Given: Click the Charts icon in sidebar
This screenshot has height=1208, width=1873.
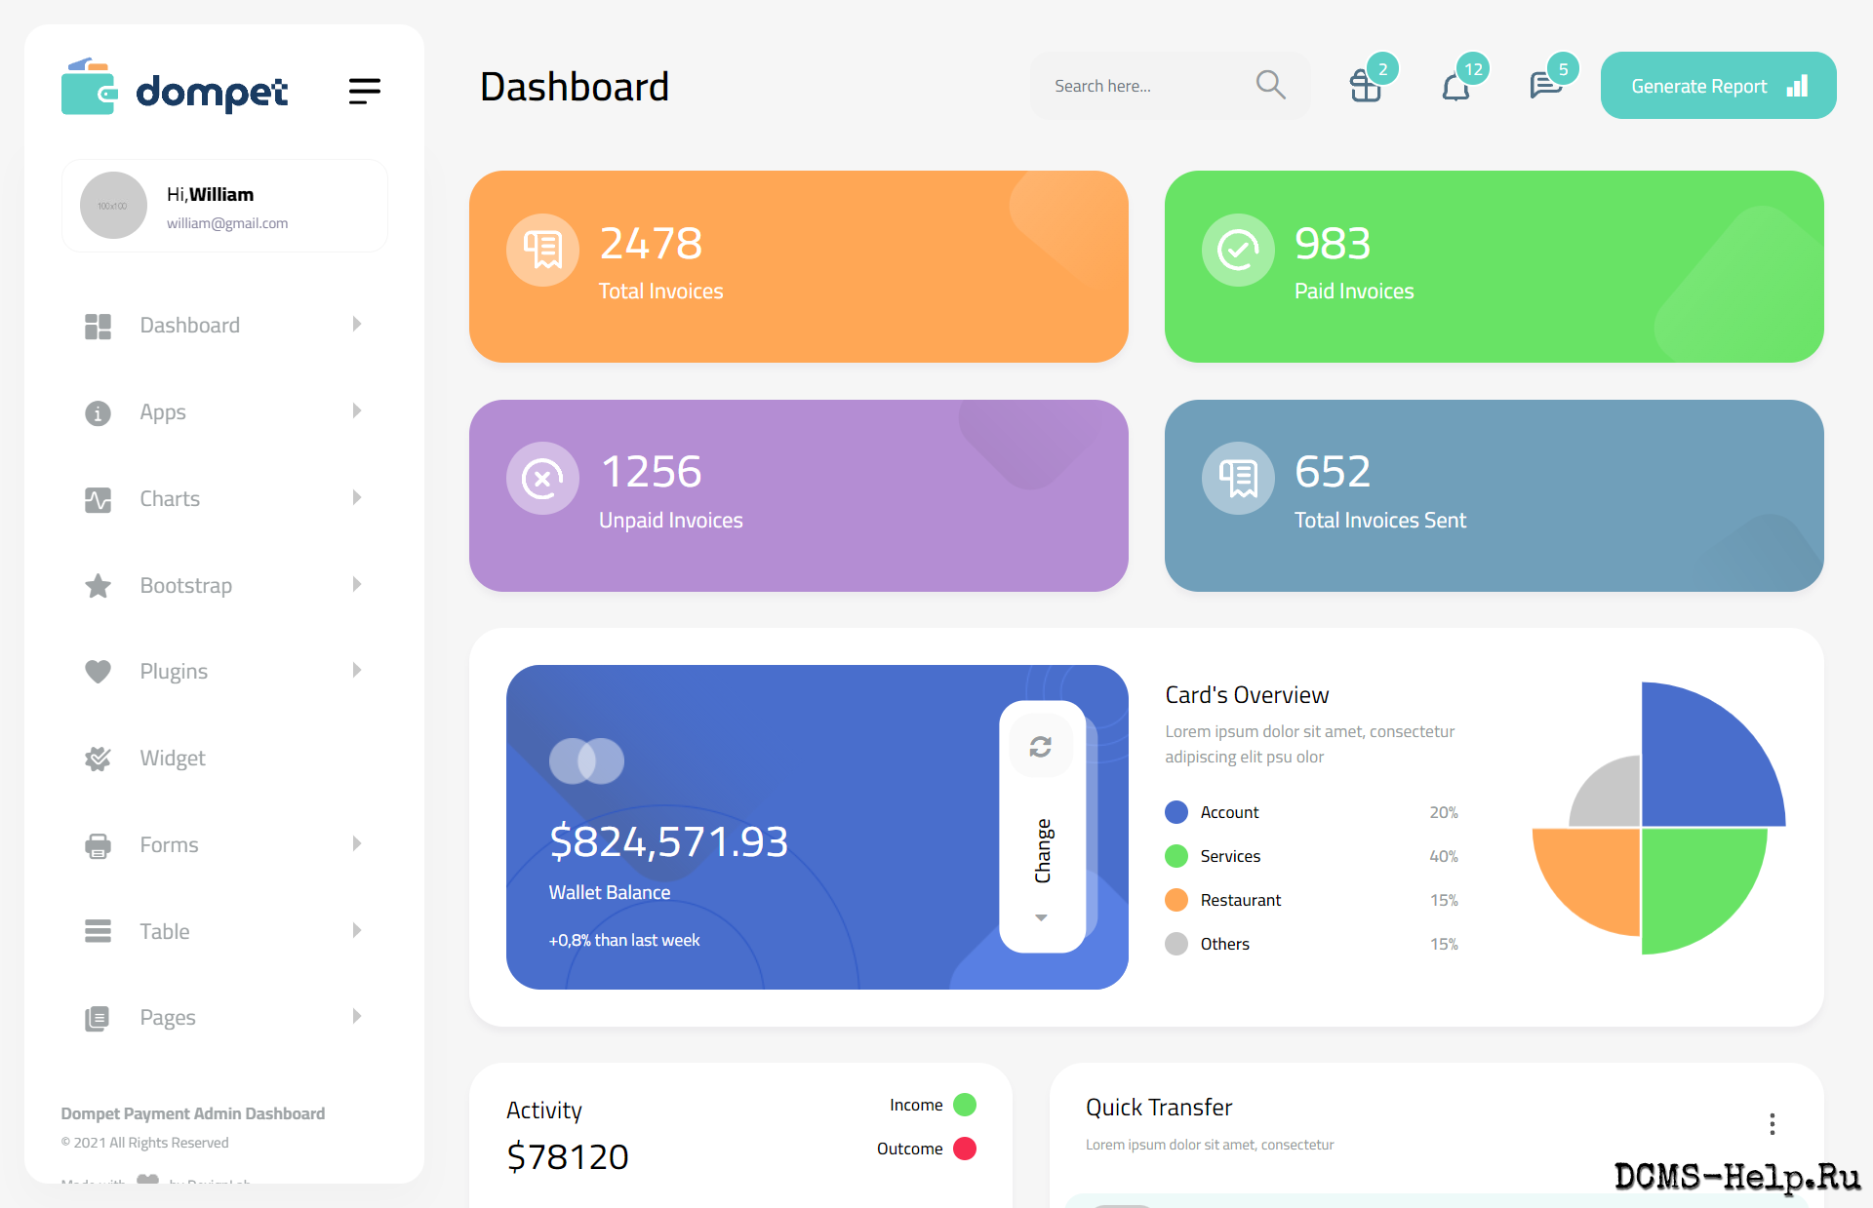Looking at the screenshot, I should pyautogui.click(x=98, y=499).
